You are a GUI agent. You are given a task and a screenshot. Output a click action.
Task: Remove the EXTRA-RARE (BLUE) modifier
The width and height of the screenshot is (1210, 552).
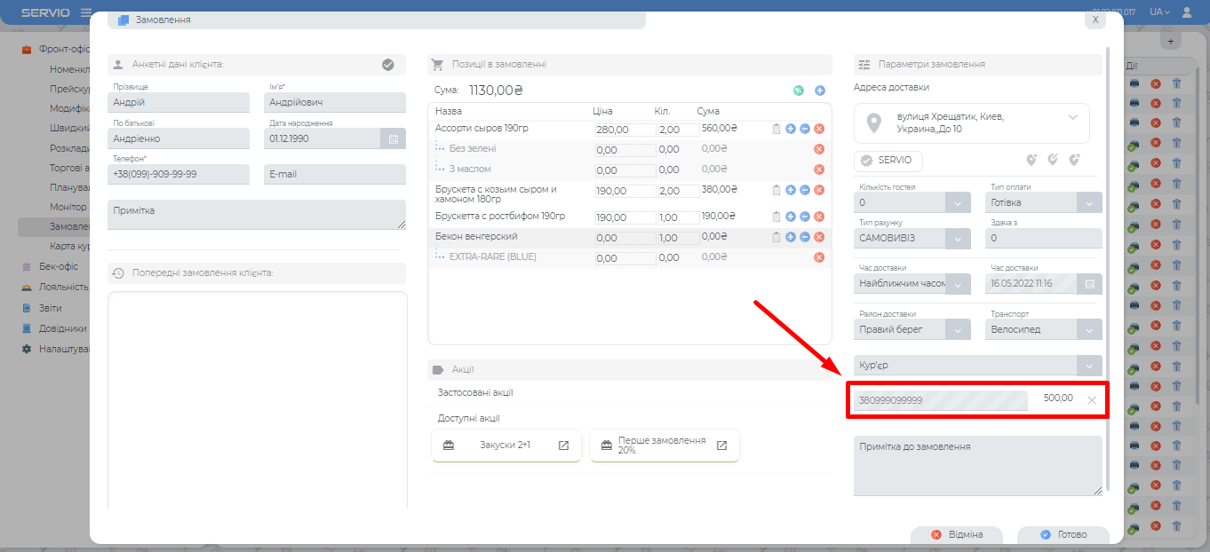[819, 257]
